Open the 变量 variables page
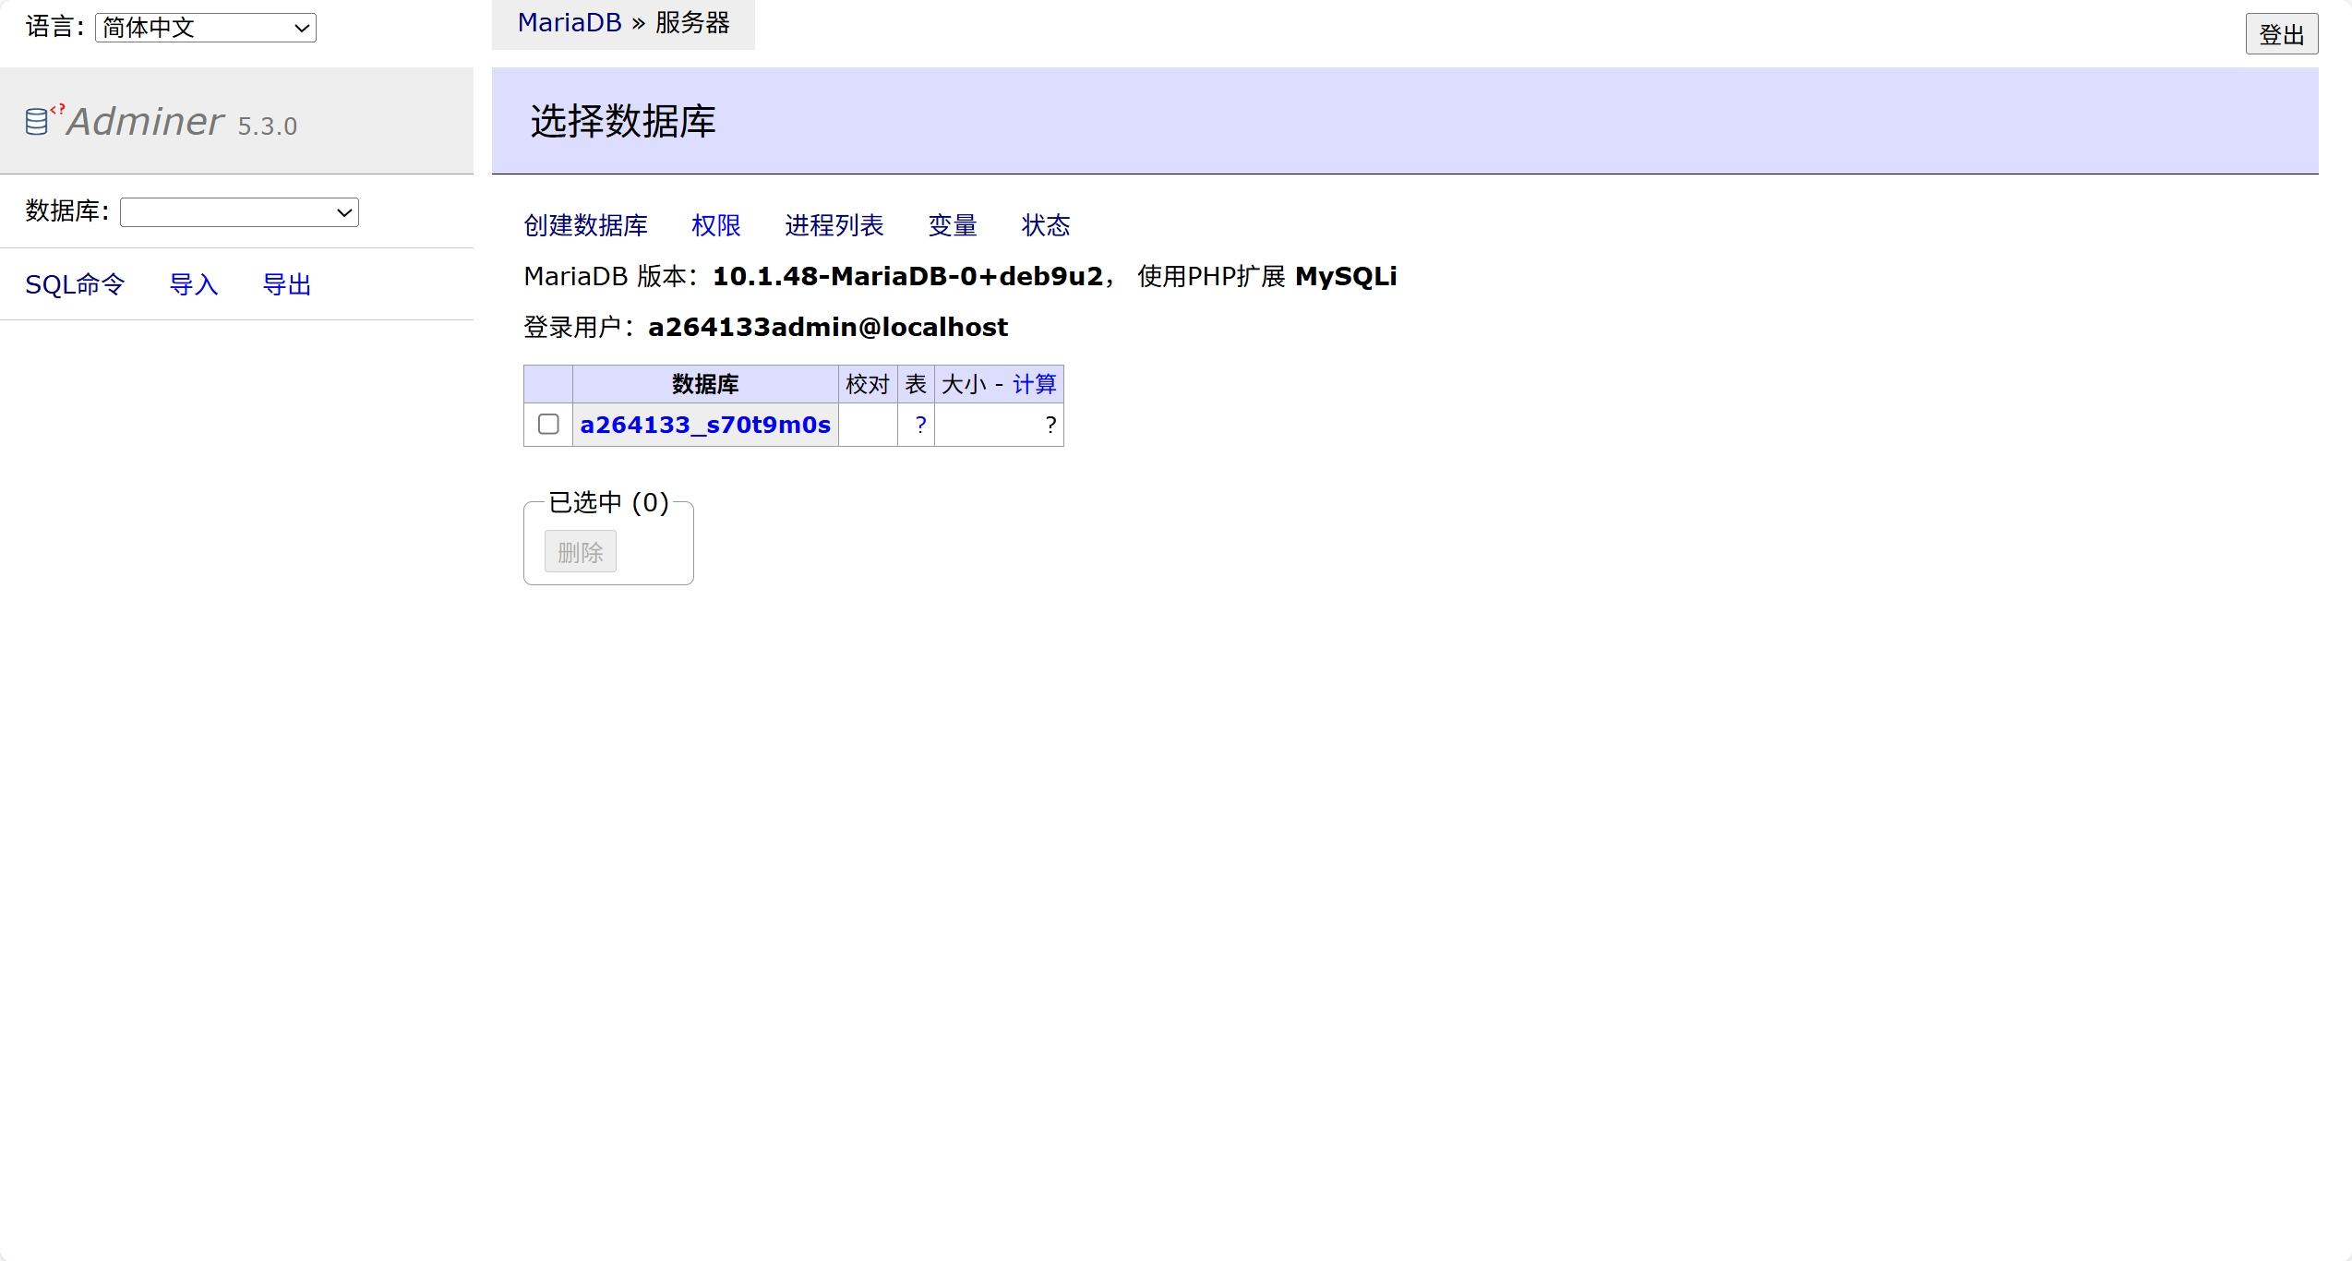The height and width of the screenshot is (1261, 2352). tap(953, 225)
